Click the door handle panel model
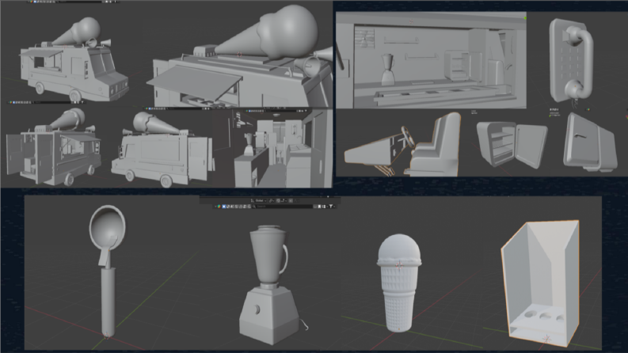The width and height of the screenshot is (628, 353). [x=571, y=59]
